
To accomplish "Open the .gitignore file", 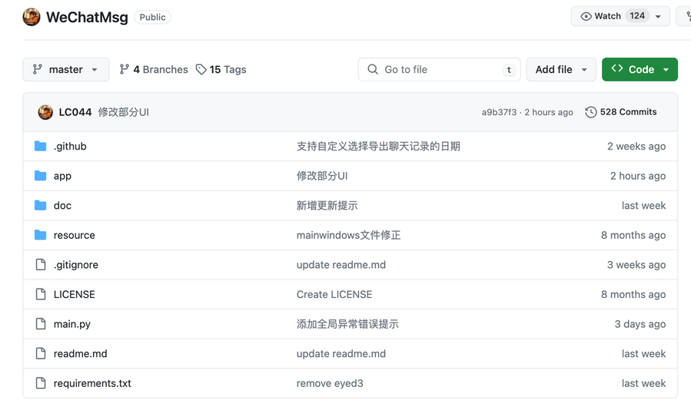I will coord(76,265).
